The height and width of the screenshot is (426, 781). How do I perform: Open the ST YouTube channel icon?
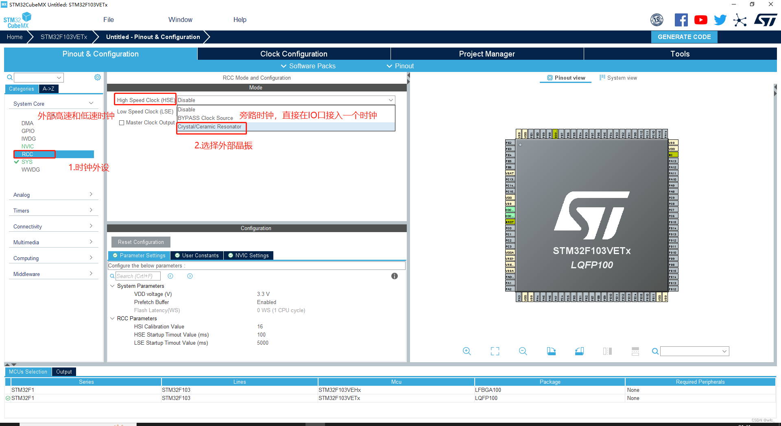tap(700, 20)
